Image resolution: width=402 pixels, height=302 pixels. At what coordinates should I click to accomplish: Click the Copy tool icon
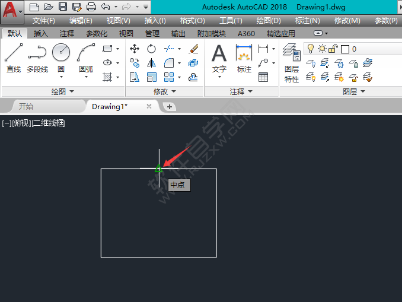coord(135,63)
